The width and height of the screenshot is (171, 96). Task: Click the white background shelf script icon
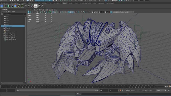click(x=36, y=6)
